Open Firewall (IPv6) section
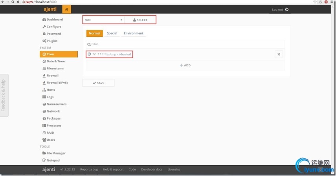Image resolution: width=336 pixels, height=176 pixels. [55, 83]
